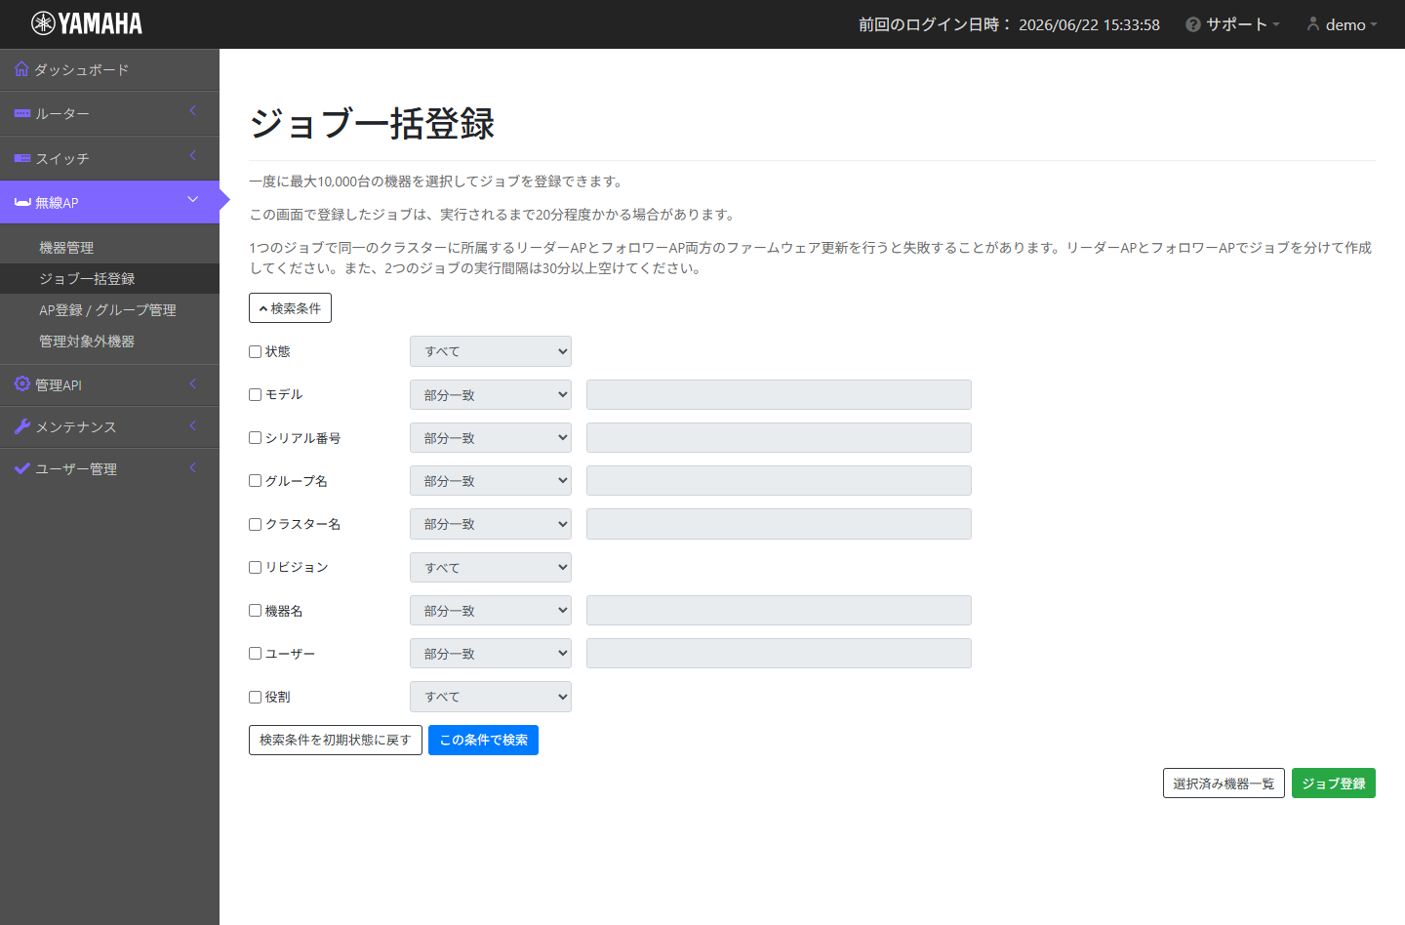Click the 管理API gear icon

coord(22,383)
